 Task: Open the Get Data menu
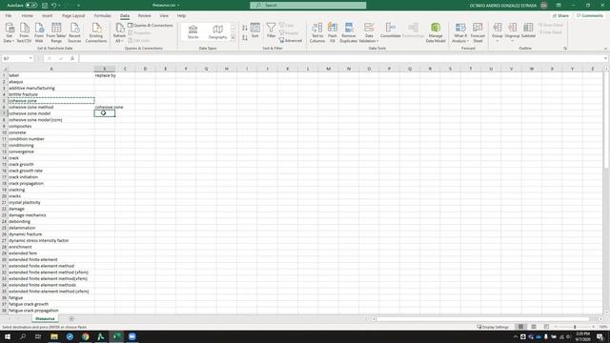(9, 32)
